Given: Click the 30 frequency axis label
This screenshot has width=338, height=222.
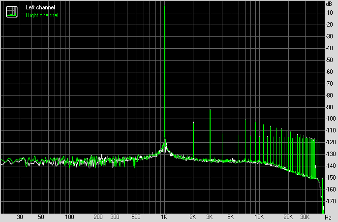Looking at the screenshot, I should click(x=20, y=217).
